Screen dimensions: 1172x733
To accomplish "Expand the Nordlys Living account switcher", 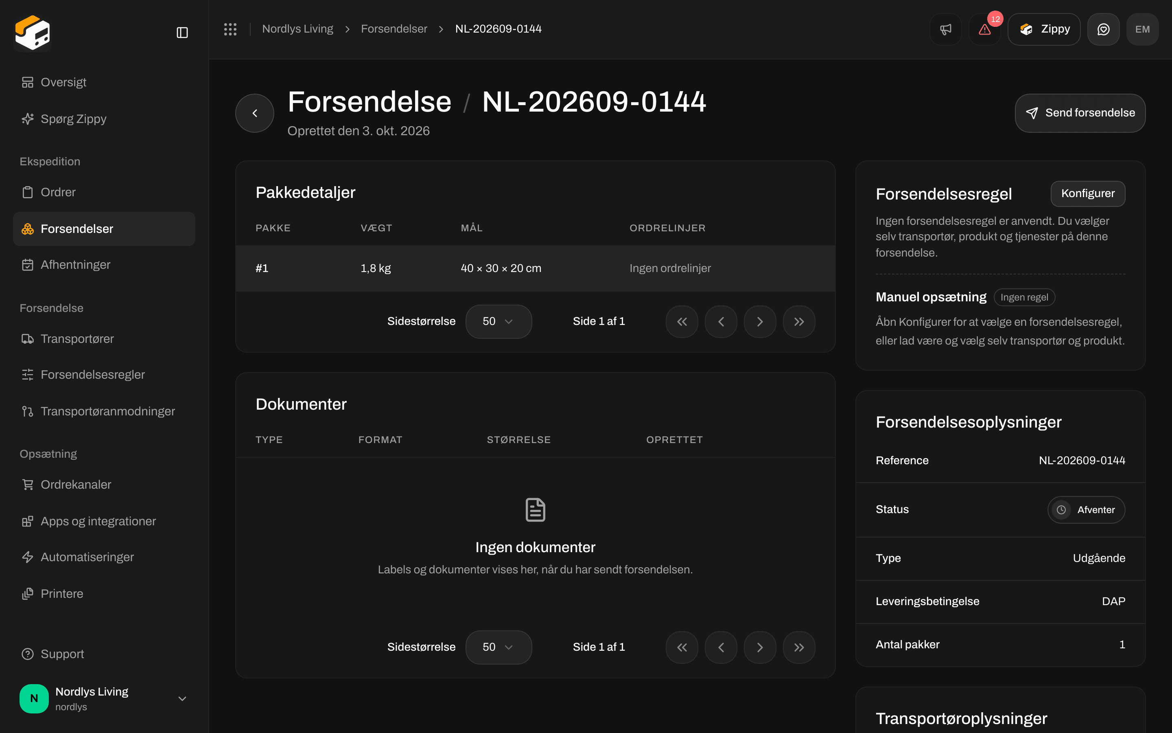I will [x=104, y=698].
